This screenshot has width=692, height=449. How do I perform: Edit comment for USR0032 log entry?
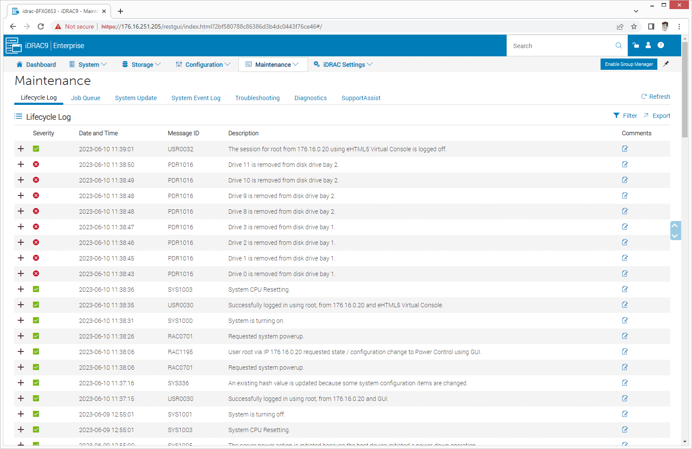tap(625, 149)
